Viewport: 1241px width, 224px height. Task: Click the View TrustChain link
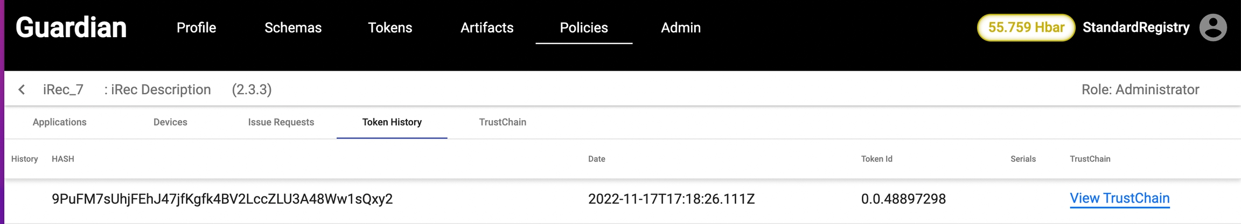click(1119, 199)
